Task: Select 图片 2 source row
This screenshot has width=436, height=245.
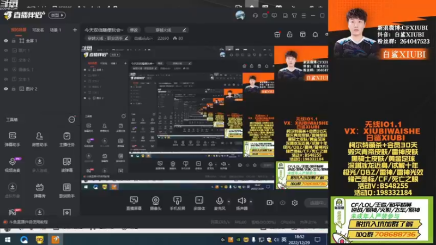Action: (x=40, y=89)
